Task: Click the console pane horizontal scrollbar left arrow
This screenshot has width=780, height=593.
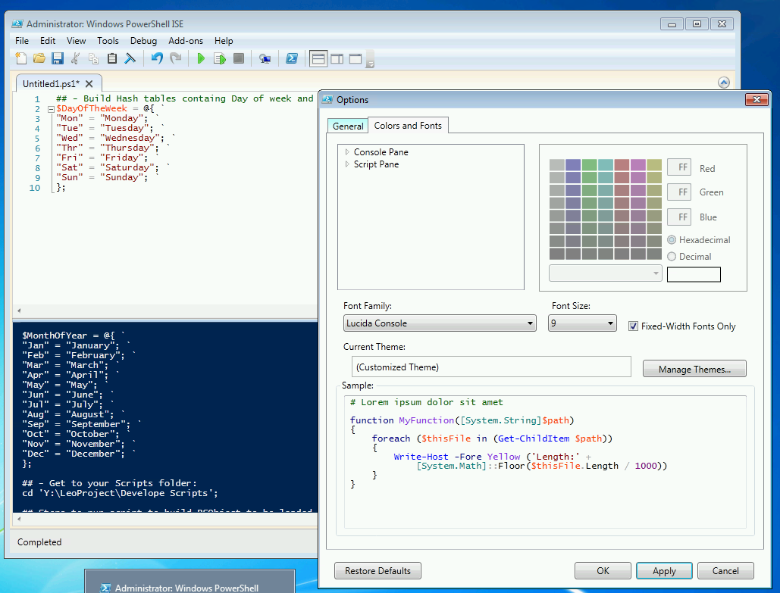Action: click(19, 519)
